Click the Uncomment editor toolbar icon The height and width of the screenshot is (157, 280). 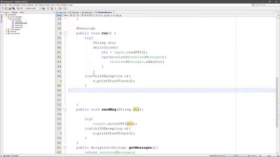[120, 16]
